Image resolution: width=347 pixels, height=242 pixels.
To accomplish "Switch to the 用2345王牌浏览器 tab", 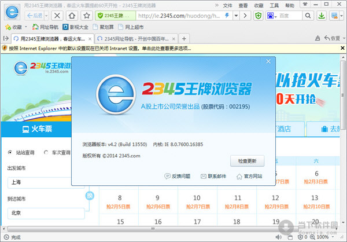I will pyautogui.click(x=53, y=39).
